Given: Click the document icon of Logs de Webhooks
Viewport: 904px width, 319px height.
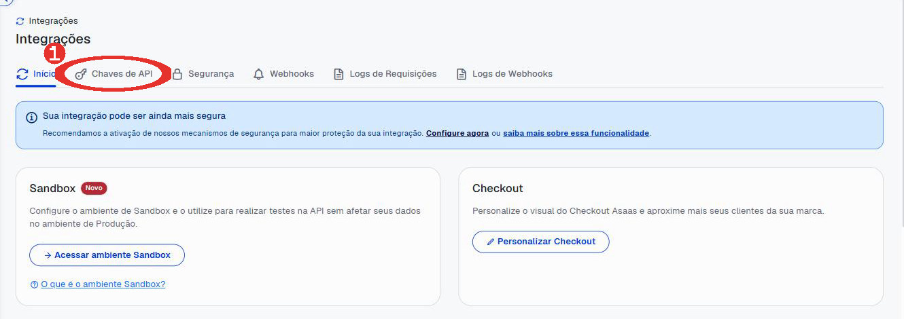Looking at the screenshot, I should click(461, 74).
